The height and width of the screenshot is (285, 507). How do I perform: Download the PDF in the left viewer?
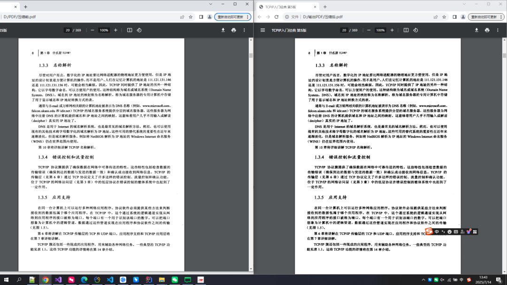[x=223, y=30]
